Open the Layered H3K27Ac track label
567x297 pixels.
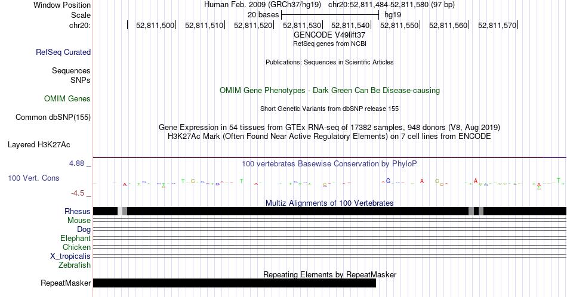click(39, 144)
